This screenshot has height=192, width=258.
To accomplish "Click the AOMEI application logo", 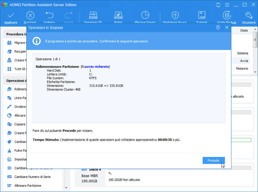I will click(5, 5).
